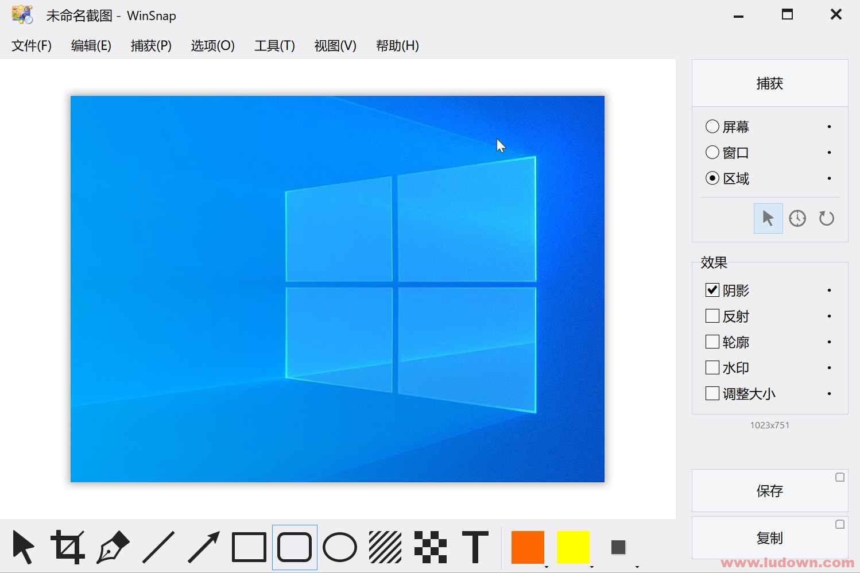Open settings dot for 阴影 effect
The height and width of the screenshot is (573, 860).
tap(830, 290)
